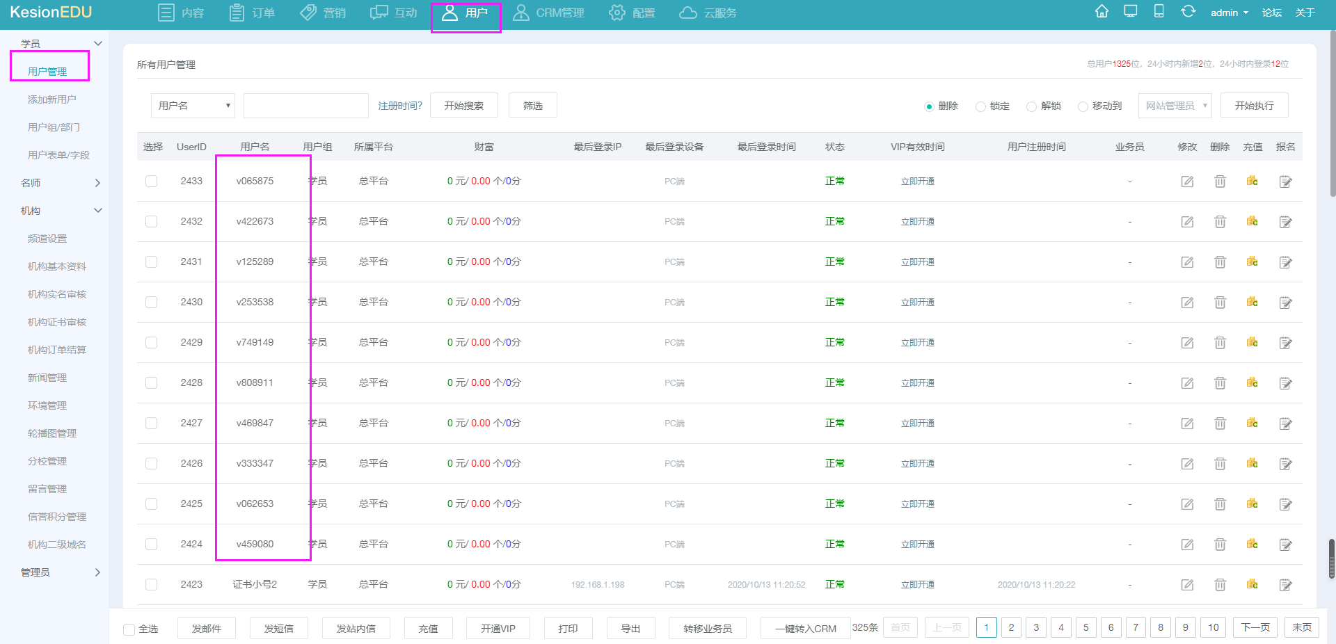Open 添加新用户 in the sidebar
The height and width of the screenshot is (644, 1336).
pos(52,99)
